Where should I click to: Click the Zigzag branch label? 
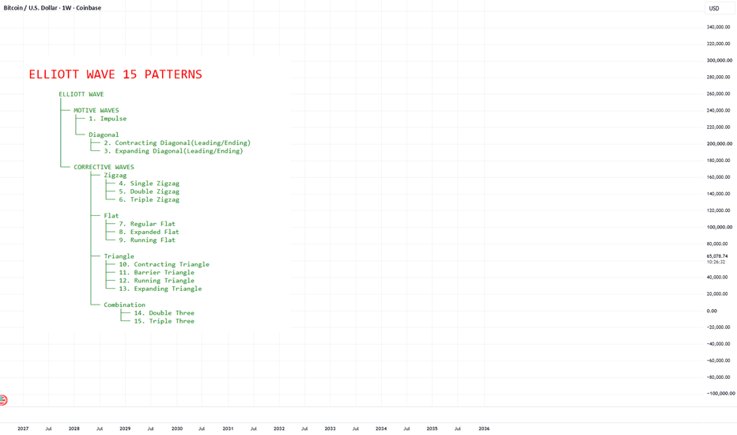point(115,176)
